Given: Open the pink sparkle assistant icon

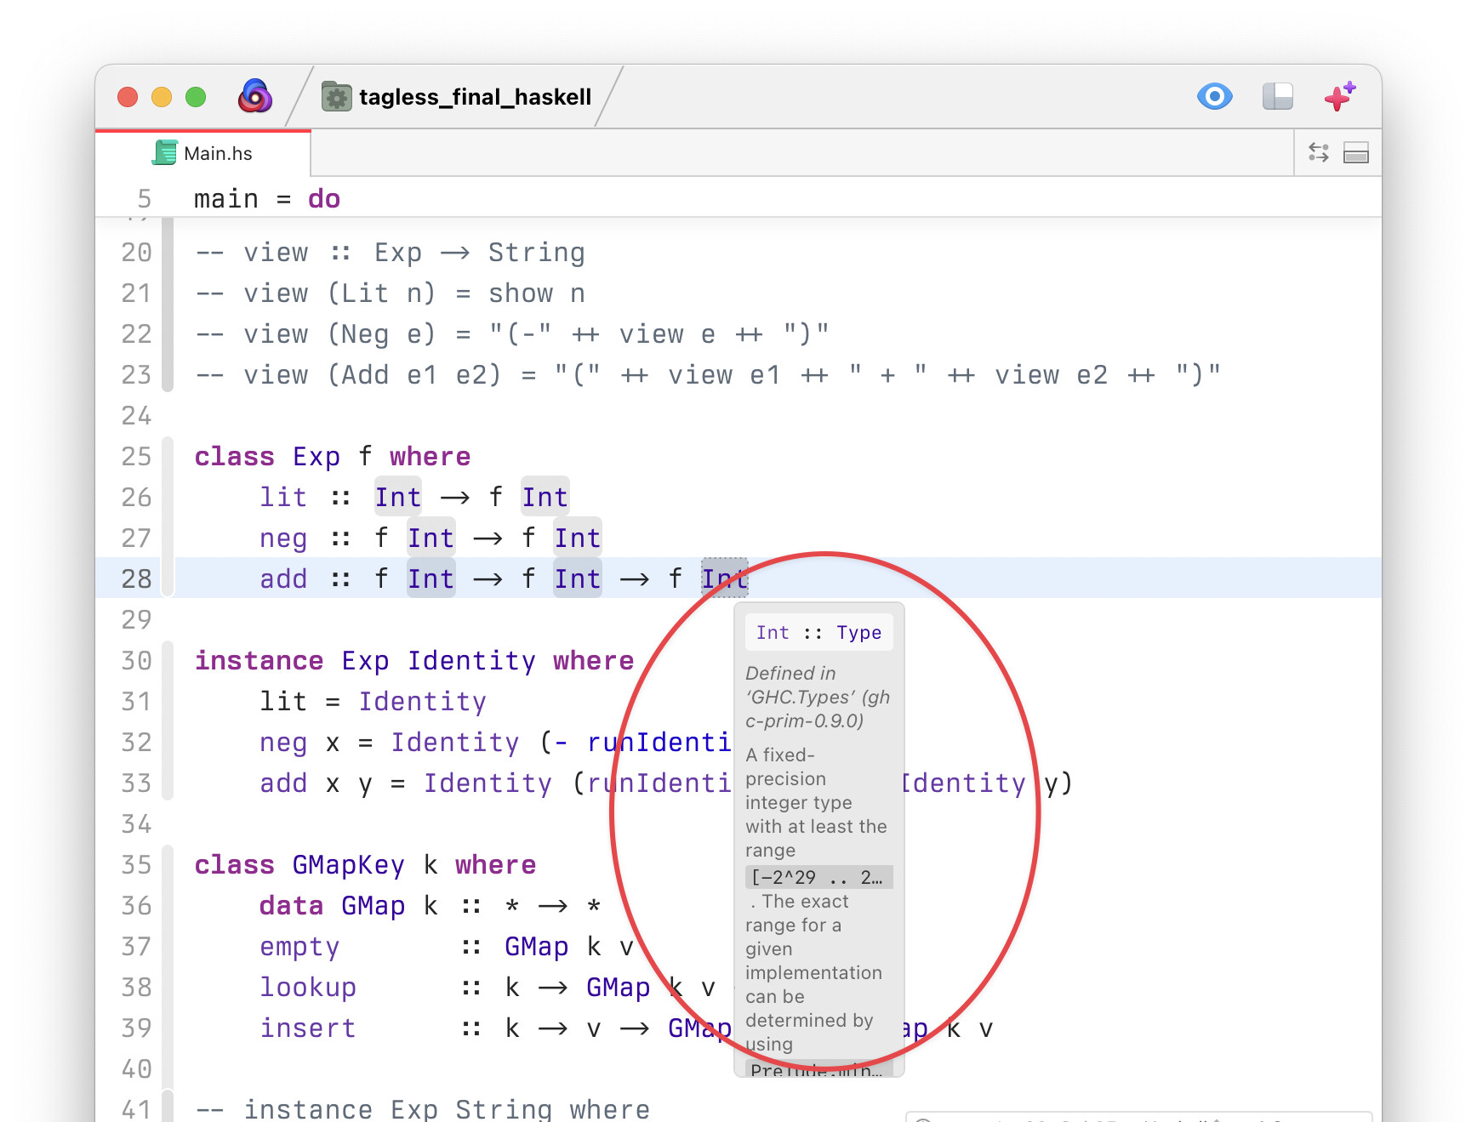Looking at the screenshot, I should click(x=1339, y=96).
